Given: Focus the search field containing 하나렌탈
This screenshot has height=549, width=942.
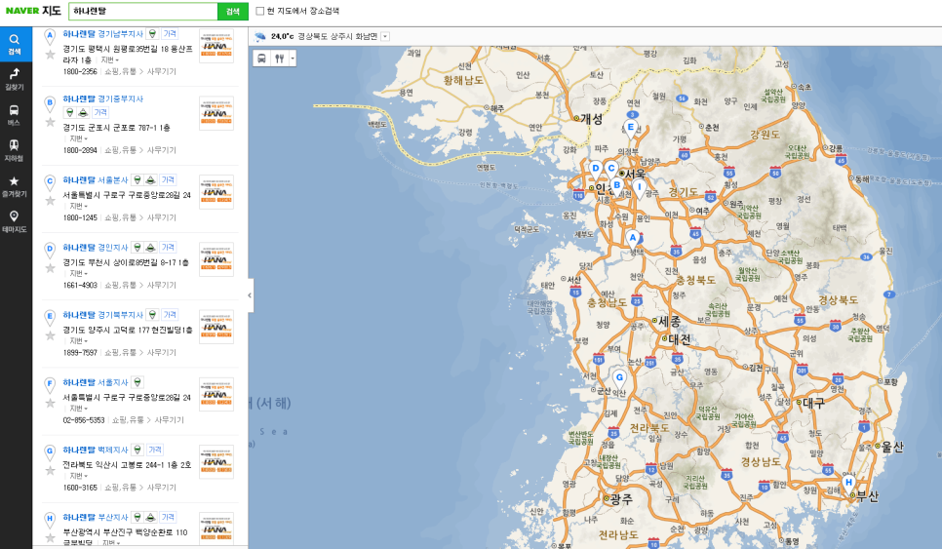Looking at the screenshot, I should click(143, 12).
